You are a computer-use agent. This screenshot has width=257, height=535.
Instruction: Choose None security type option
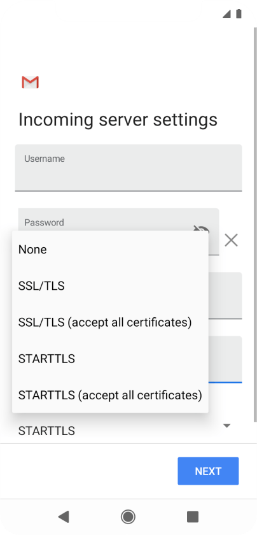[x=110, y=250]
